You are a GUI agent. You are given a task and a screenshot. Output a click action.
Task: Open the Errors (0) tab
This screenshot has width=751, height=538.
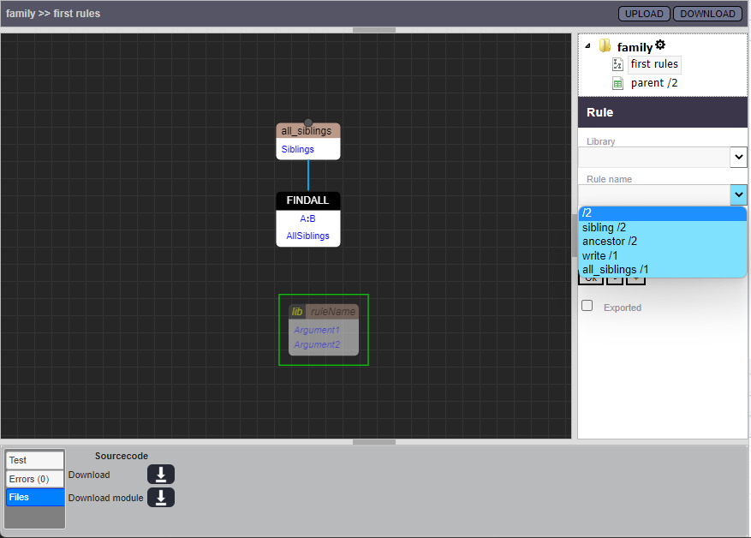coord(35,479)
